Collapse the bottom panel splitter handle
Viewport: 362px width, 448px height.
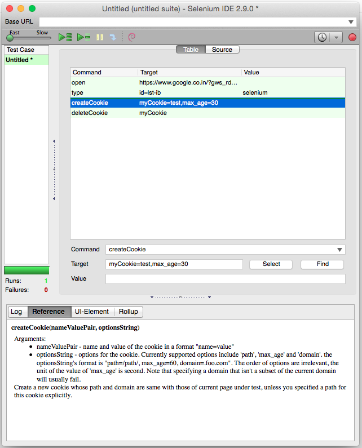pyautogui.click(x=180, y=297)
